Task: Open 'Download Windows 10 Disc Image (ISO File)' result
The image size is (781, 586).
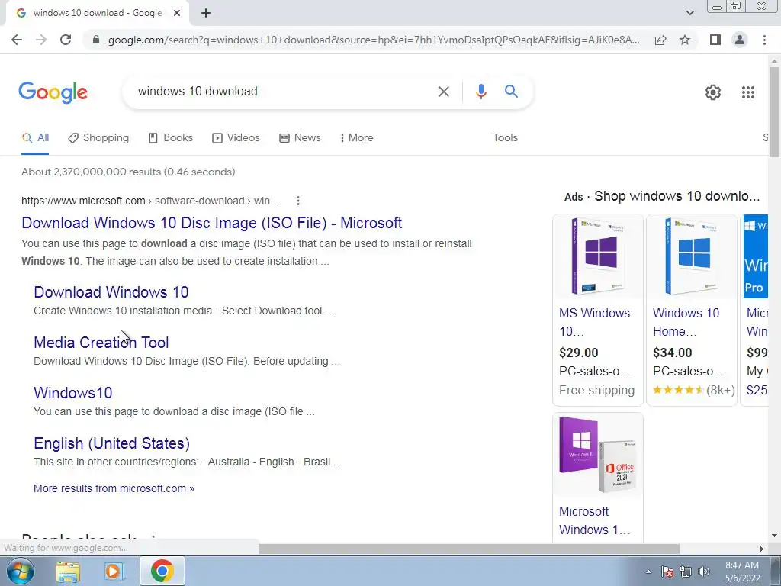Action: [212, 223]
